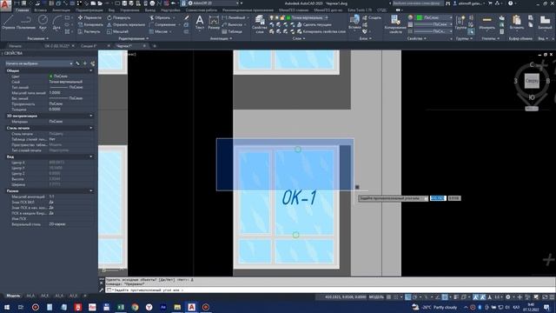The height and width of the screenshot is (313, 556).
Task: Toggle clean screen in status bar
Action: [545, 297]
